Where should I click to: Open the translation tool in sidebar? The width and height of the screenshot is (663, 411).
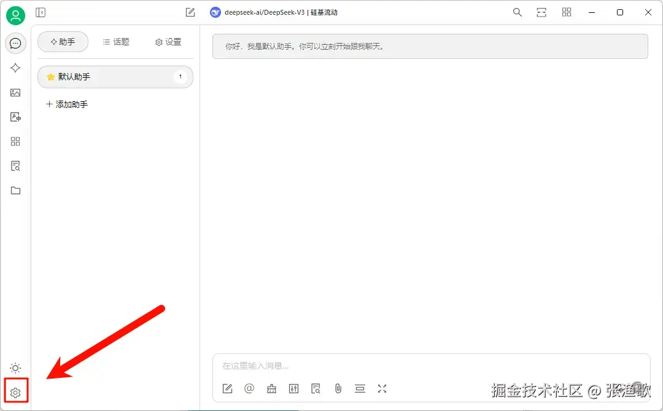(x=15, y=117)
